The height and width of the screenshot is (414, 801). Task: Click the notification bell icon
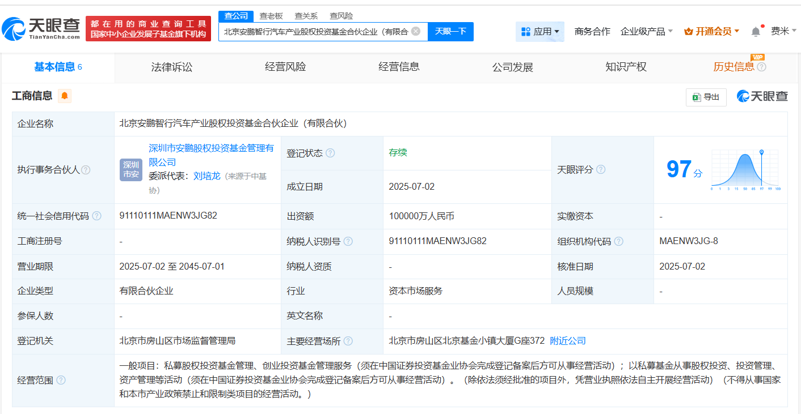pos(756,32)
